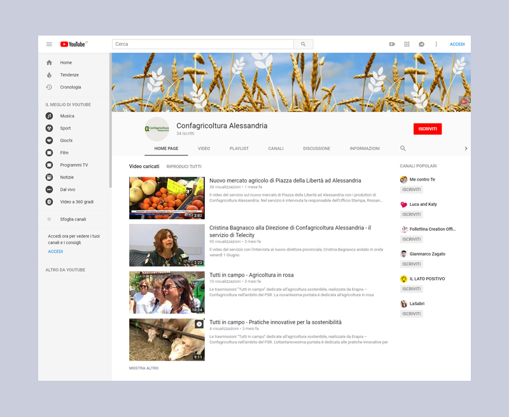
Task: Click the Dal vivo icon
Action: (x=49, y=189)
